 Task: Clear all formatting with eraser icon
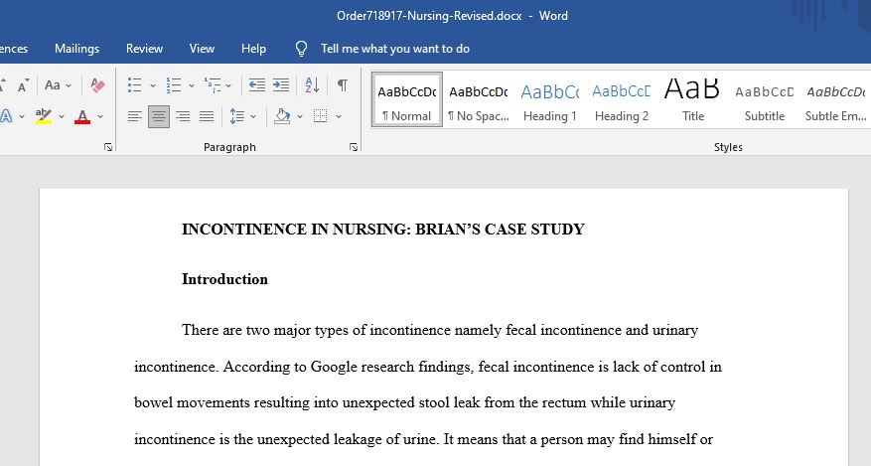pyautogui.click(x=97, y=85)
